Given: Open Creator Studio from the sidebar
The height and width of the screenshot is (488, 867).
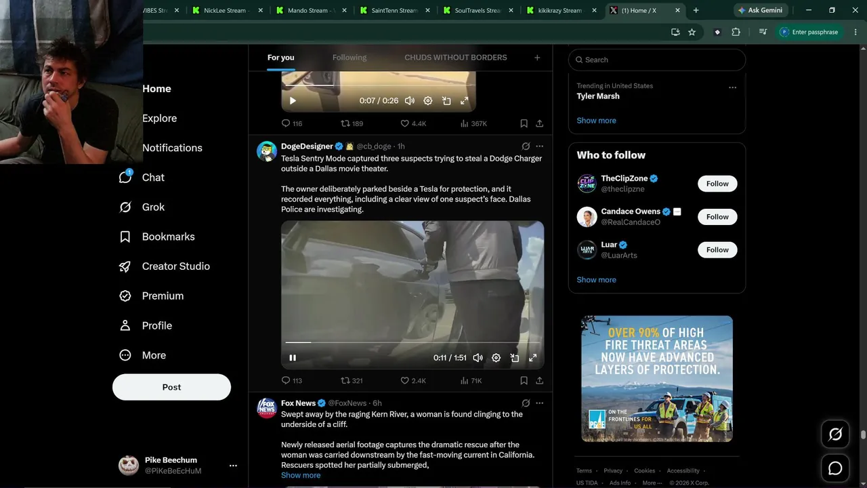Looking at the screenshot, I should 165,266.
